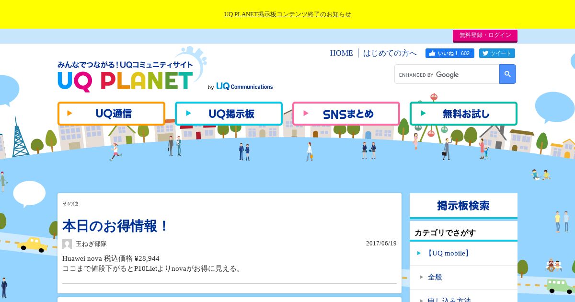
Task: Click the author name 玉ねぎ部隊
Action: (x=91, y=244)
